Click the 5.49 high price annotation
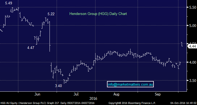This screenshot has height=105, width=197. 9,3
